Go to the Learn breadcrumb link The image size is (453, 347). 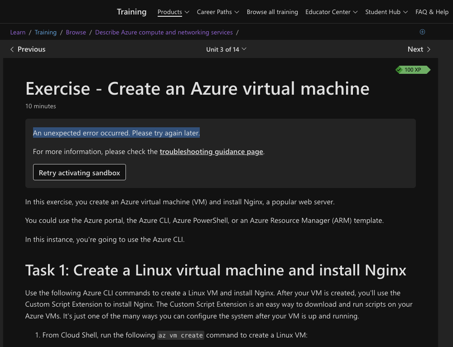coord(18,32)
